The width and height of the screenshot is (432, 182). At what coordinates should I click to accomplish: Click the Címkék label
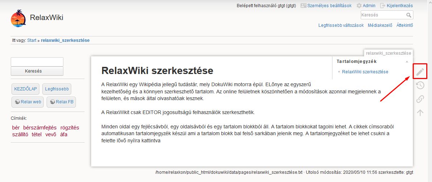point(19,118)
